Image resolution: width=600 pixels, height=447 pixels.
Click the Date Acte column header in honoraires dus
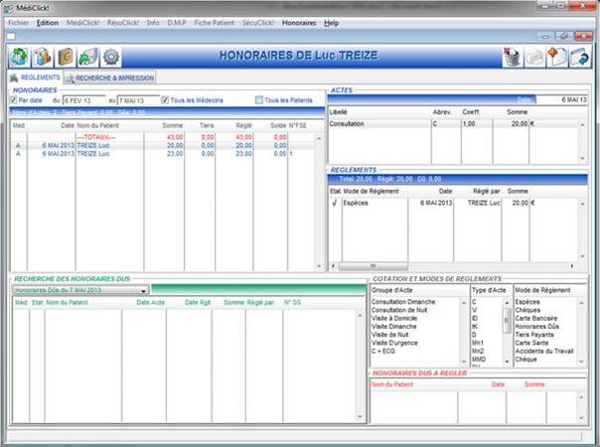[150, 302]
